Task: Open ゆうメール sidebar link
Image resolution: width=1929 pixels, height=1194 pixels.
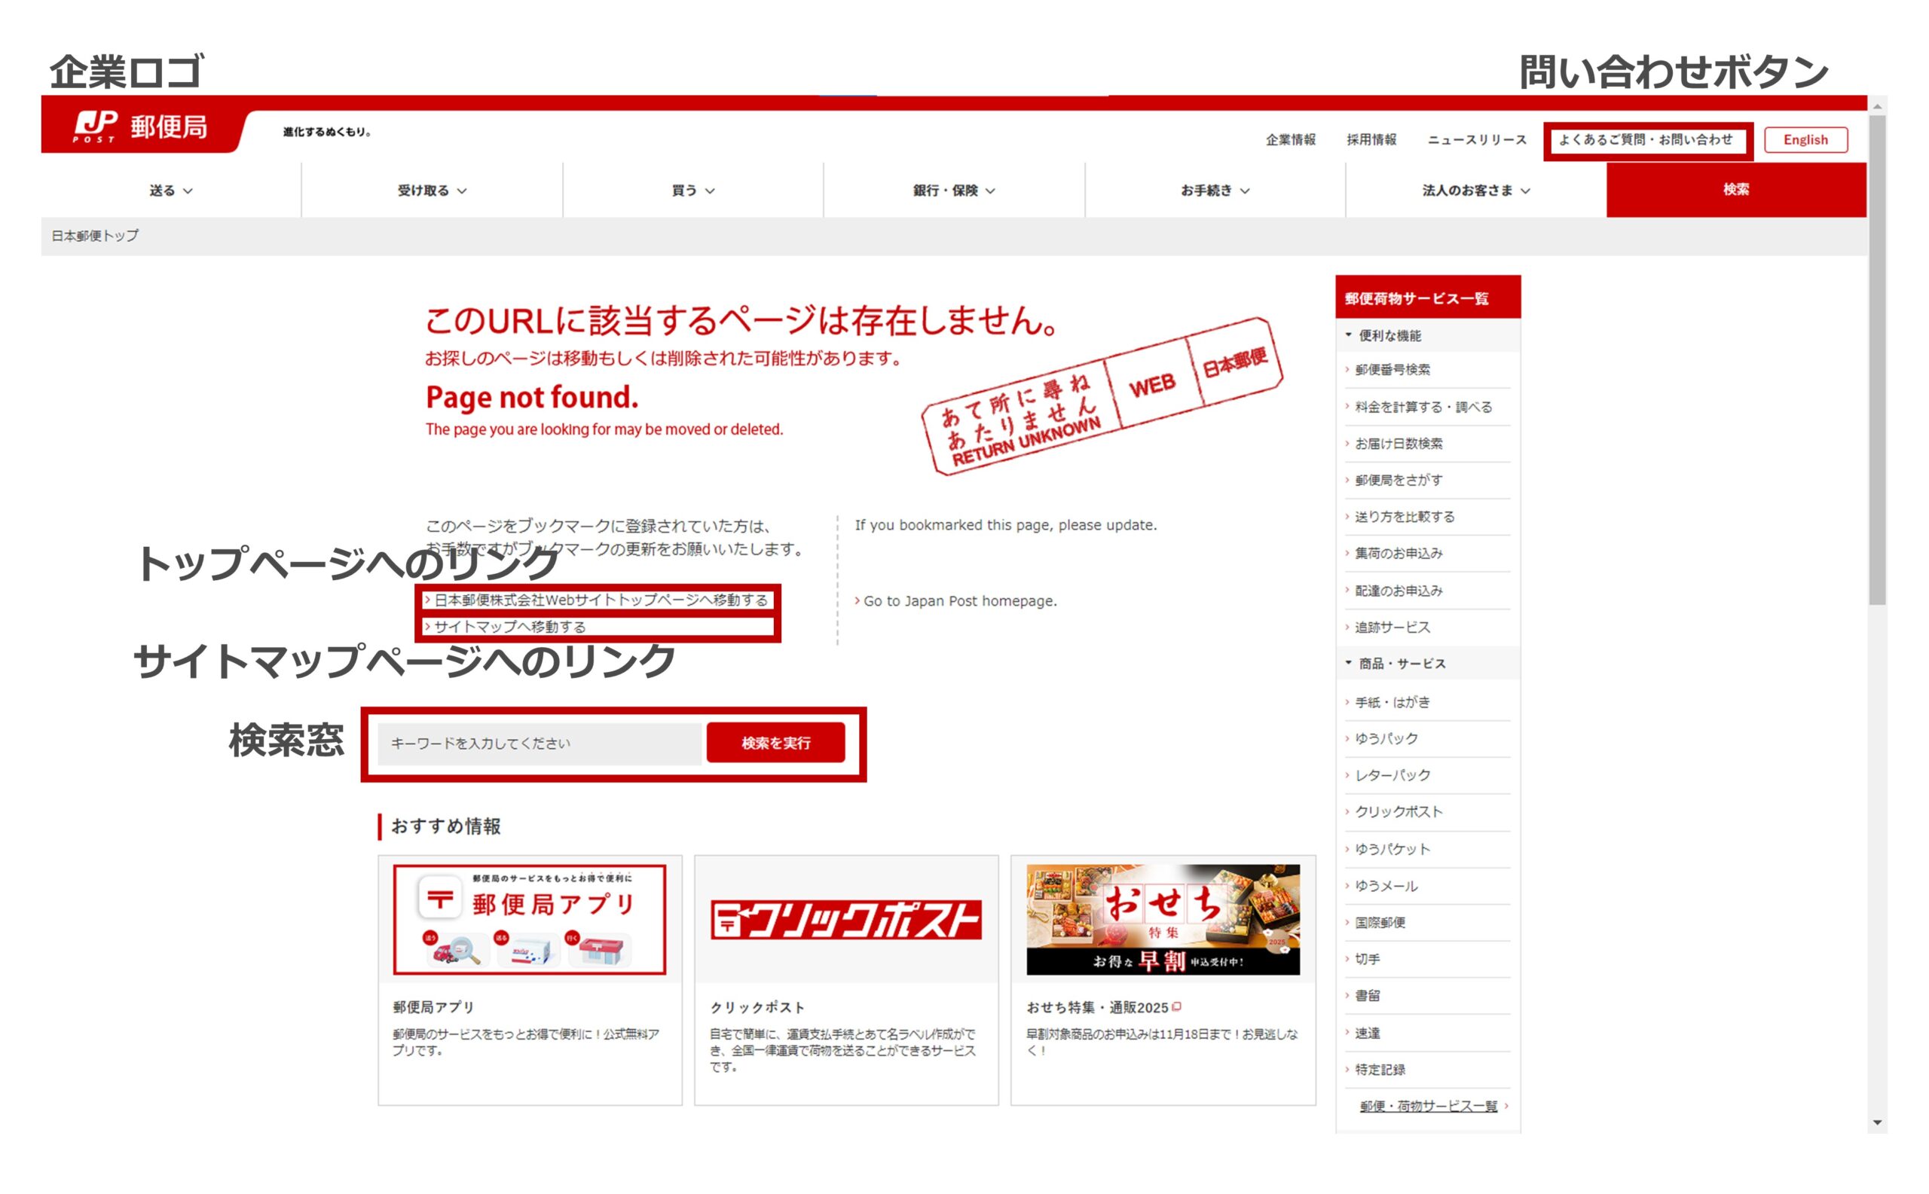Action: point(1386,886)
